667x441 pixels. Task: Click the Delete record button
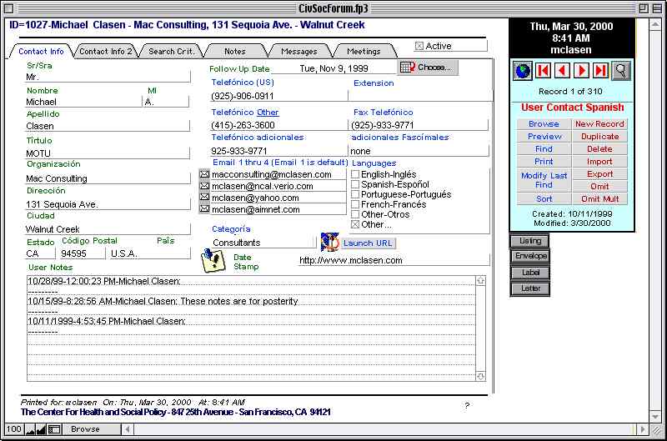(599, 149)
